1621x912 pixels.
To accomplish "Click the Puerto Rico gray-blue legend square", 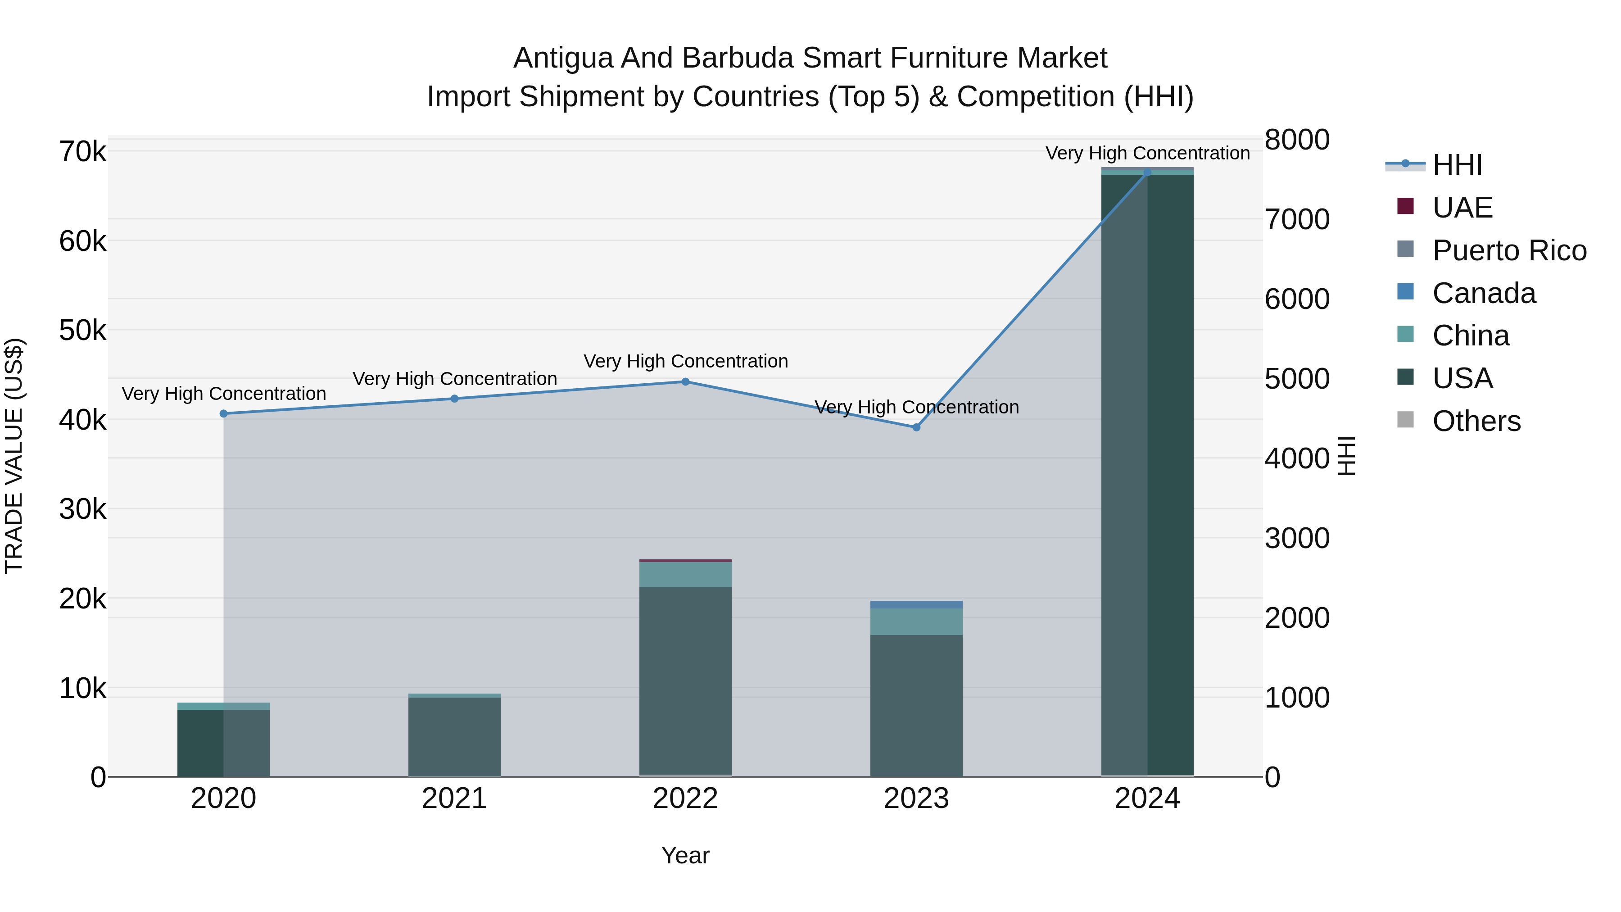I will (x=1405, y=249).
